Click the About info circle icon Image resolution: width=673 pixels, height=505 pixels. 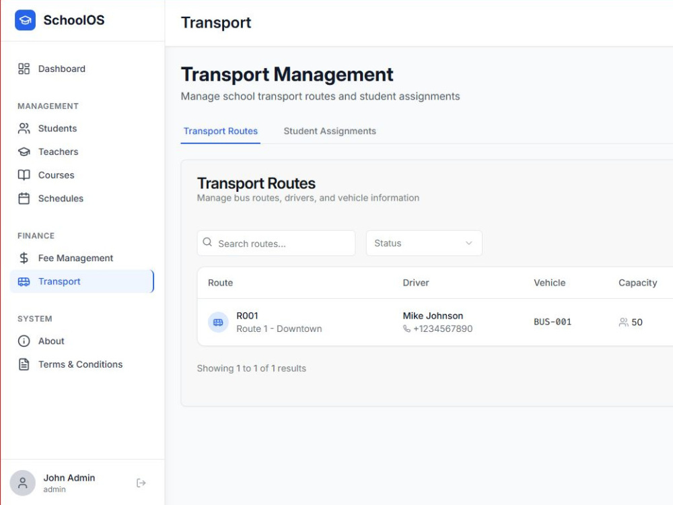tap(24, 341)
